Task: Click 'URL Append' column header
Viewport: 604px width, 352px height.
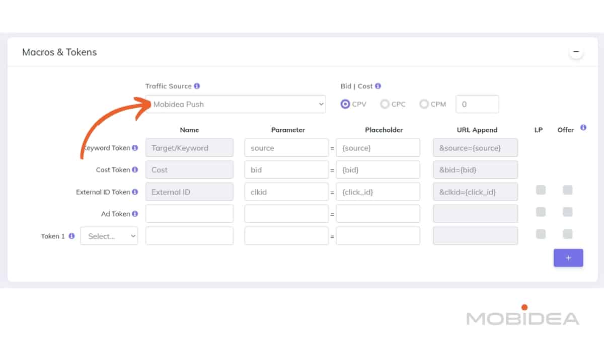Action: [477, 130]
